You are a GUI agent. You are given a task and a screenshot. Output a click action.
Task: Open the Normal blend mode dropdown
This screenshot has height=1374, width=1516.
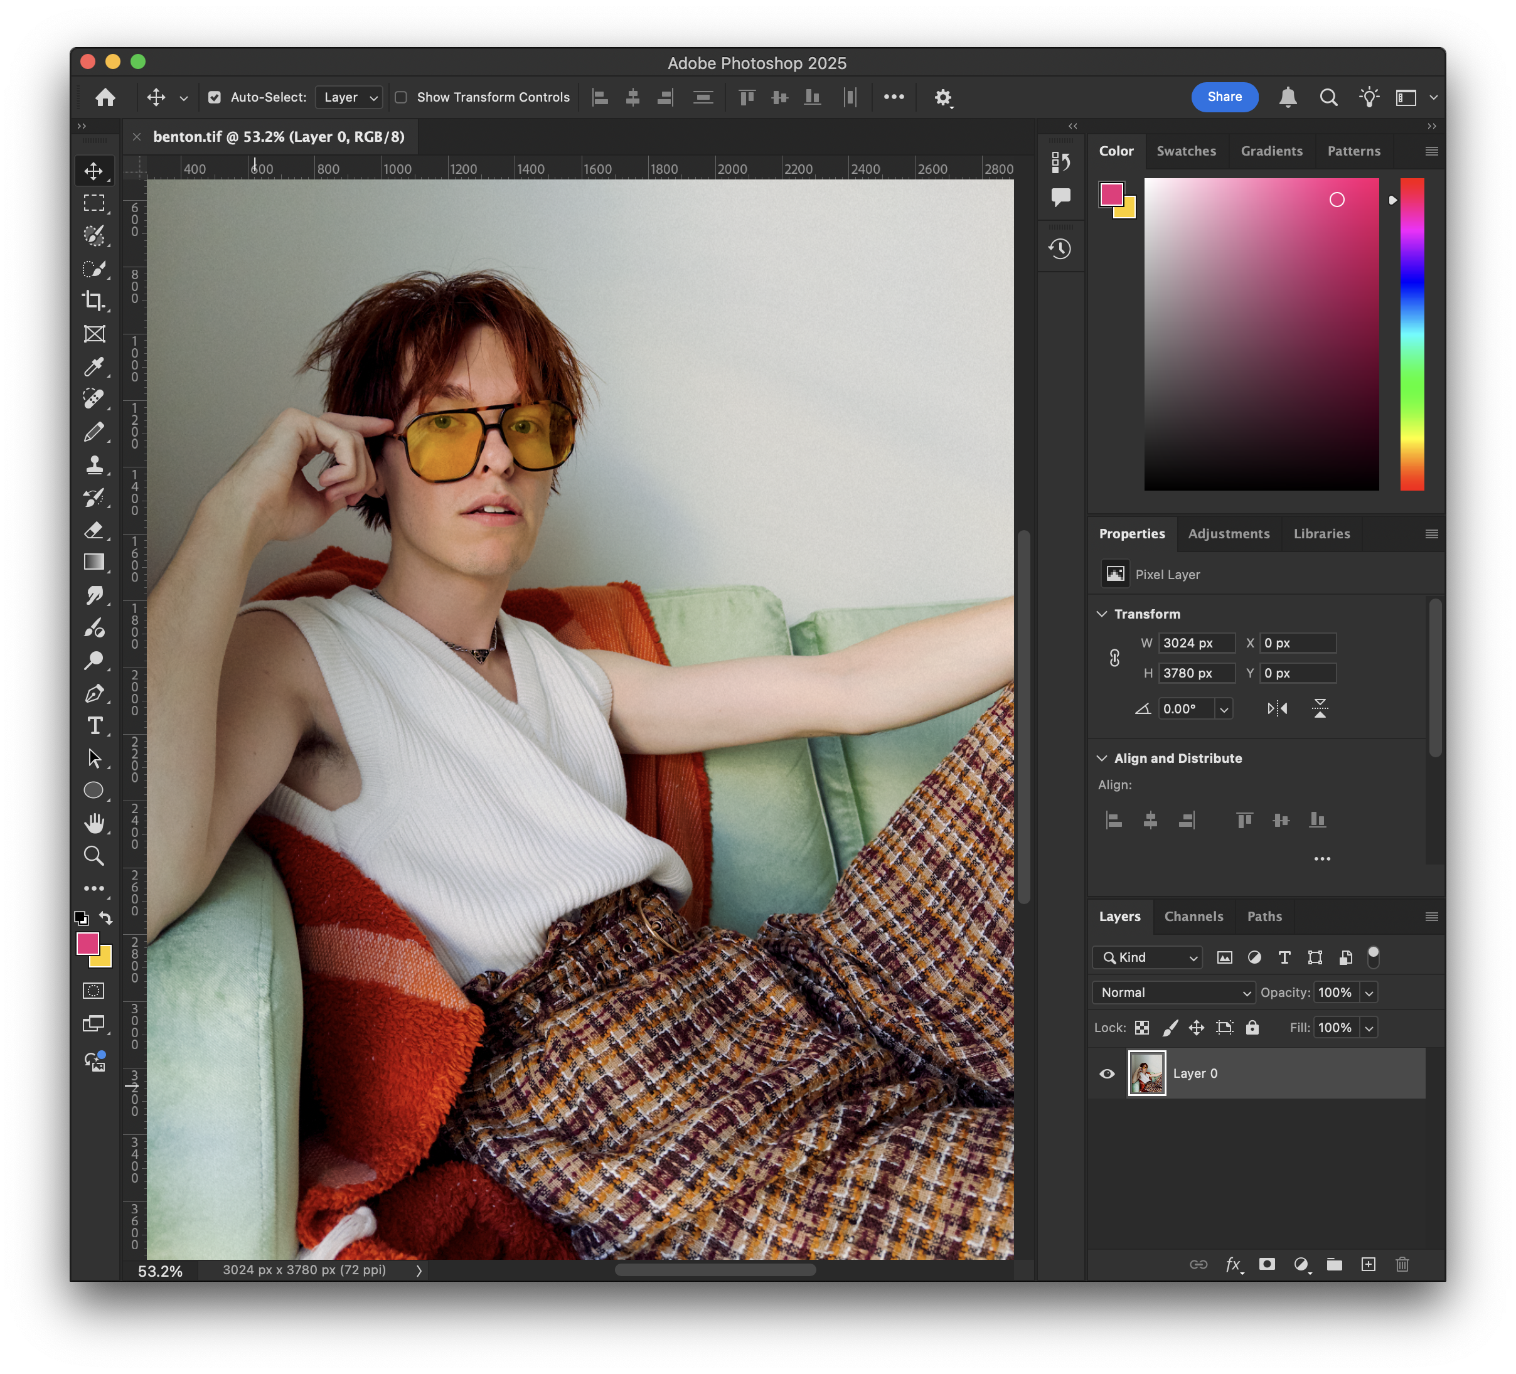tap(1174, 993)
